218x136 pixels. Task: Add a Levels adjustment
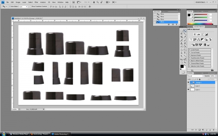(x=199, y=34)
